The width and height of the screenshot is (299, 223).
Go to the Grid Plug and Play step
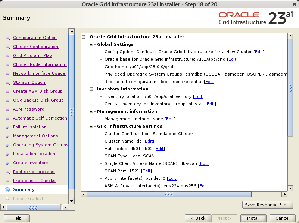[32, 55]
